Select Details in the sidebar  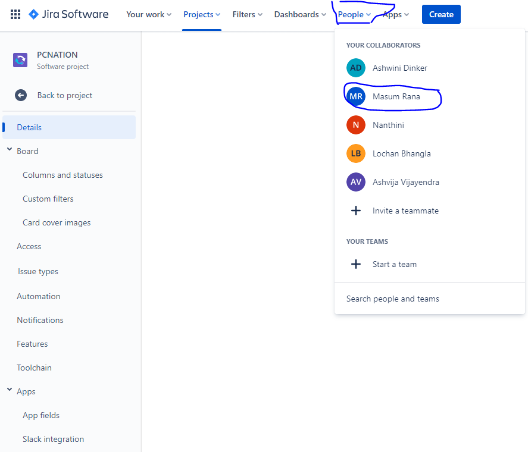[69, 127]
